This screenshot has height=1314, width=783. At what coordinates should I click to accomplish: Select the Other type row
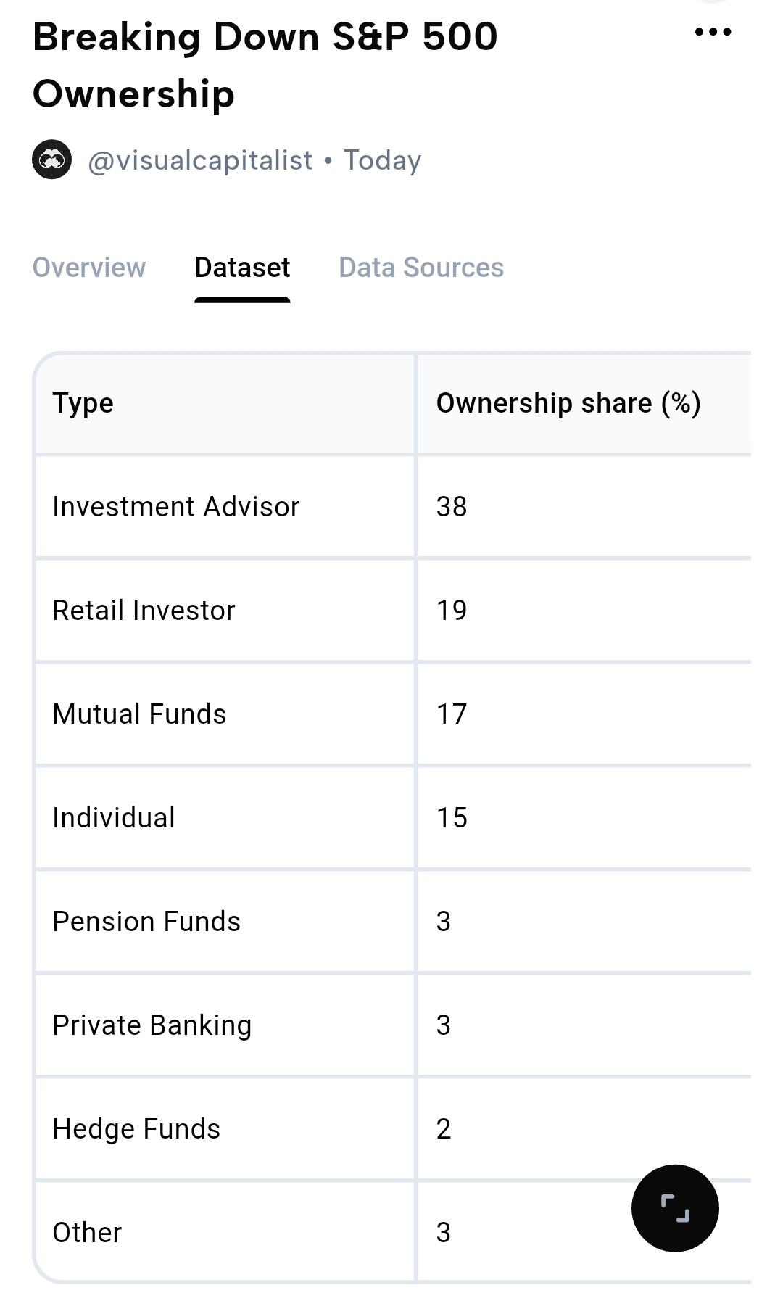393,1232
